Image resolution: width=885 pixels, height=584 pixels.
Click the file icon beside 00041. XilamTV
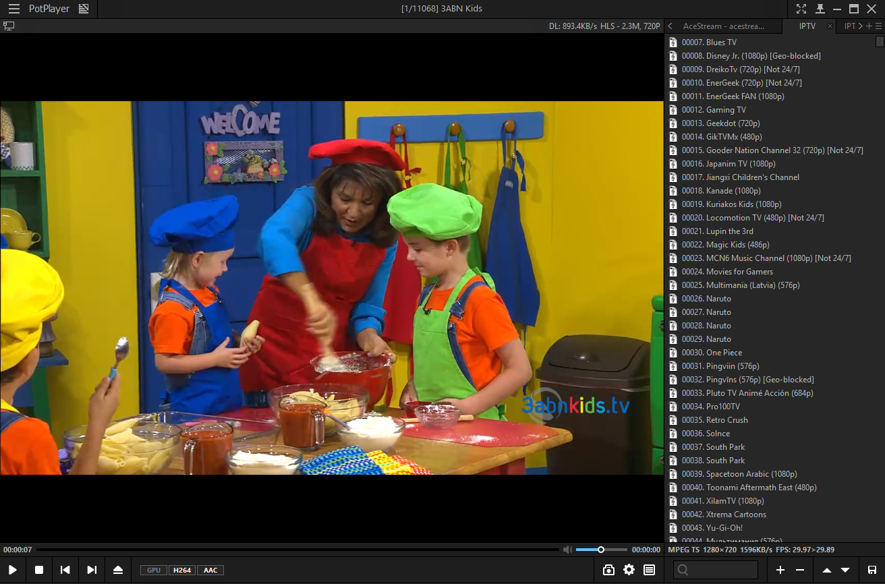pos(673,501)
